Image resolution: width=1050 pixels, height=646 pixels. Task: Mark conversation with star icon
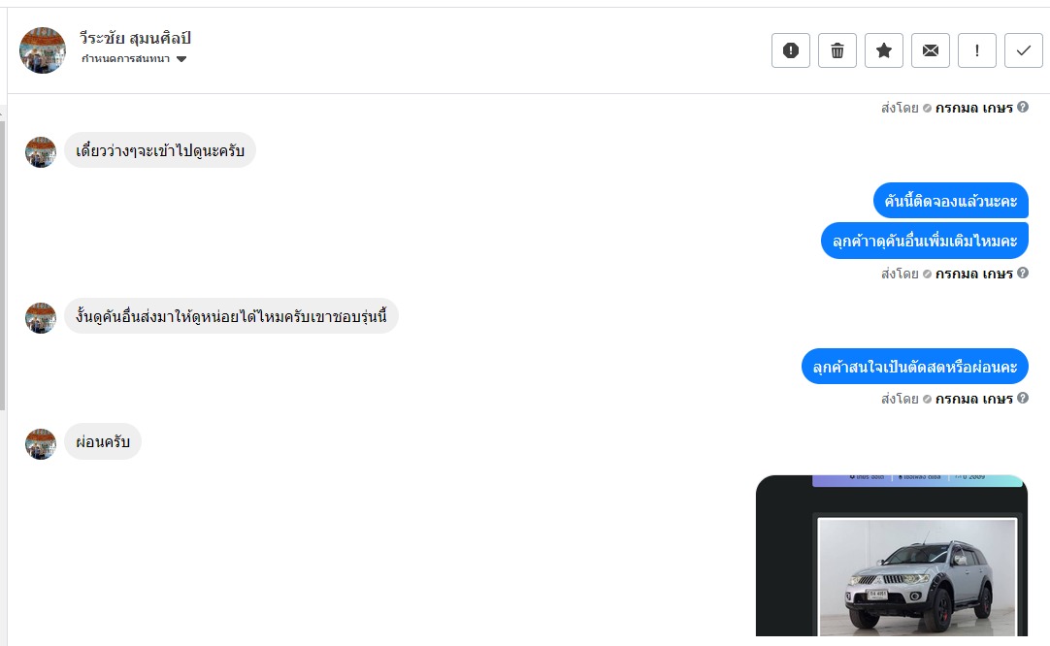point(884,50)
